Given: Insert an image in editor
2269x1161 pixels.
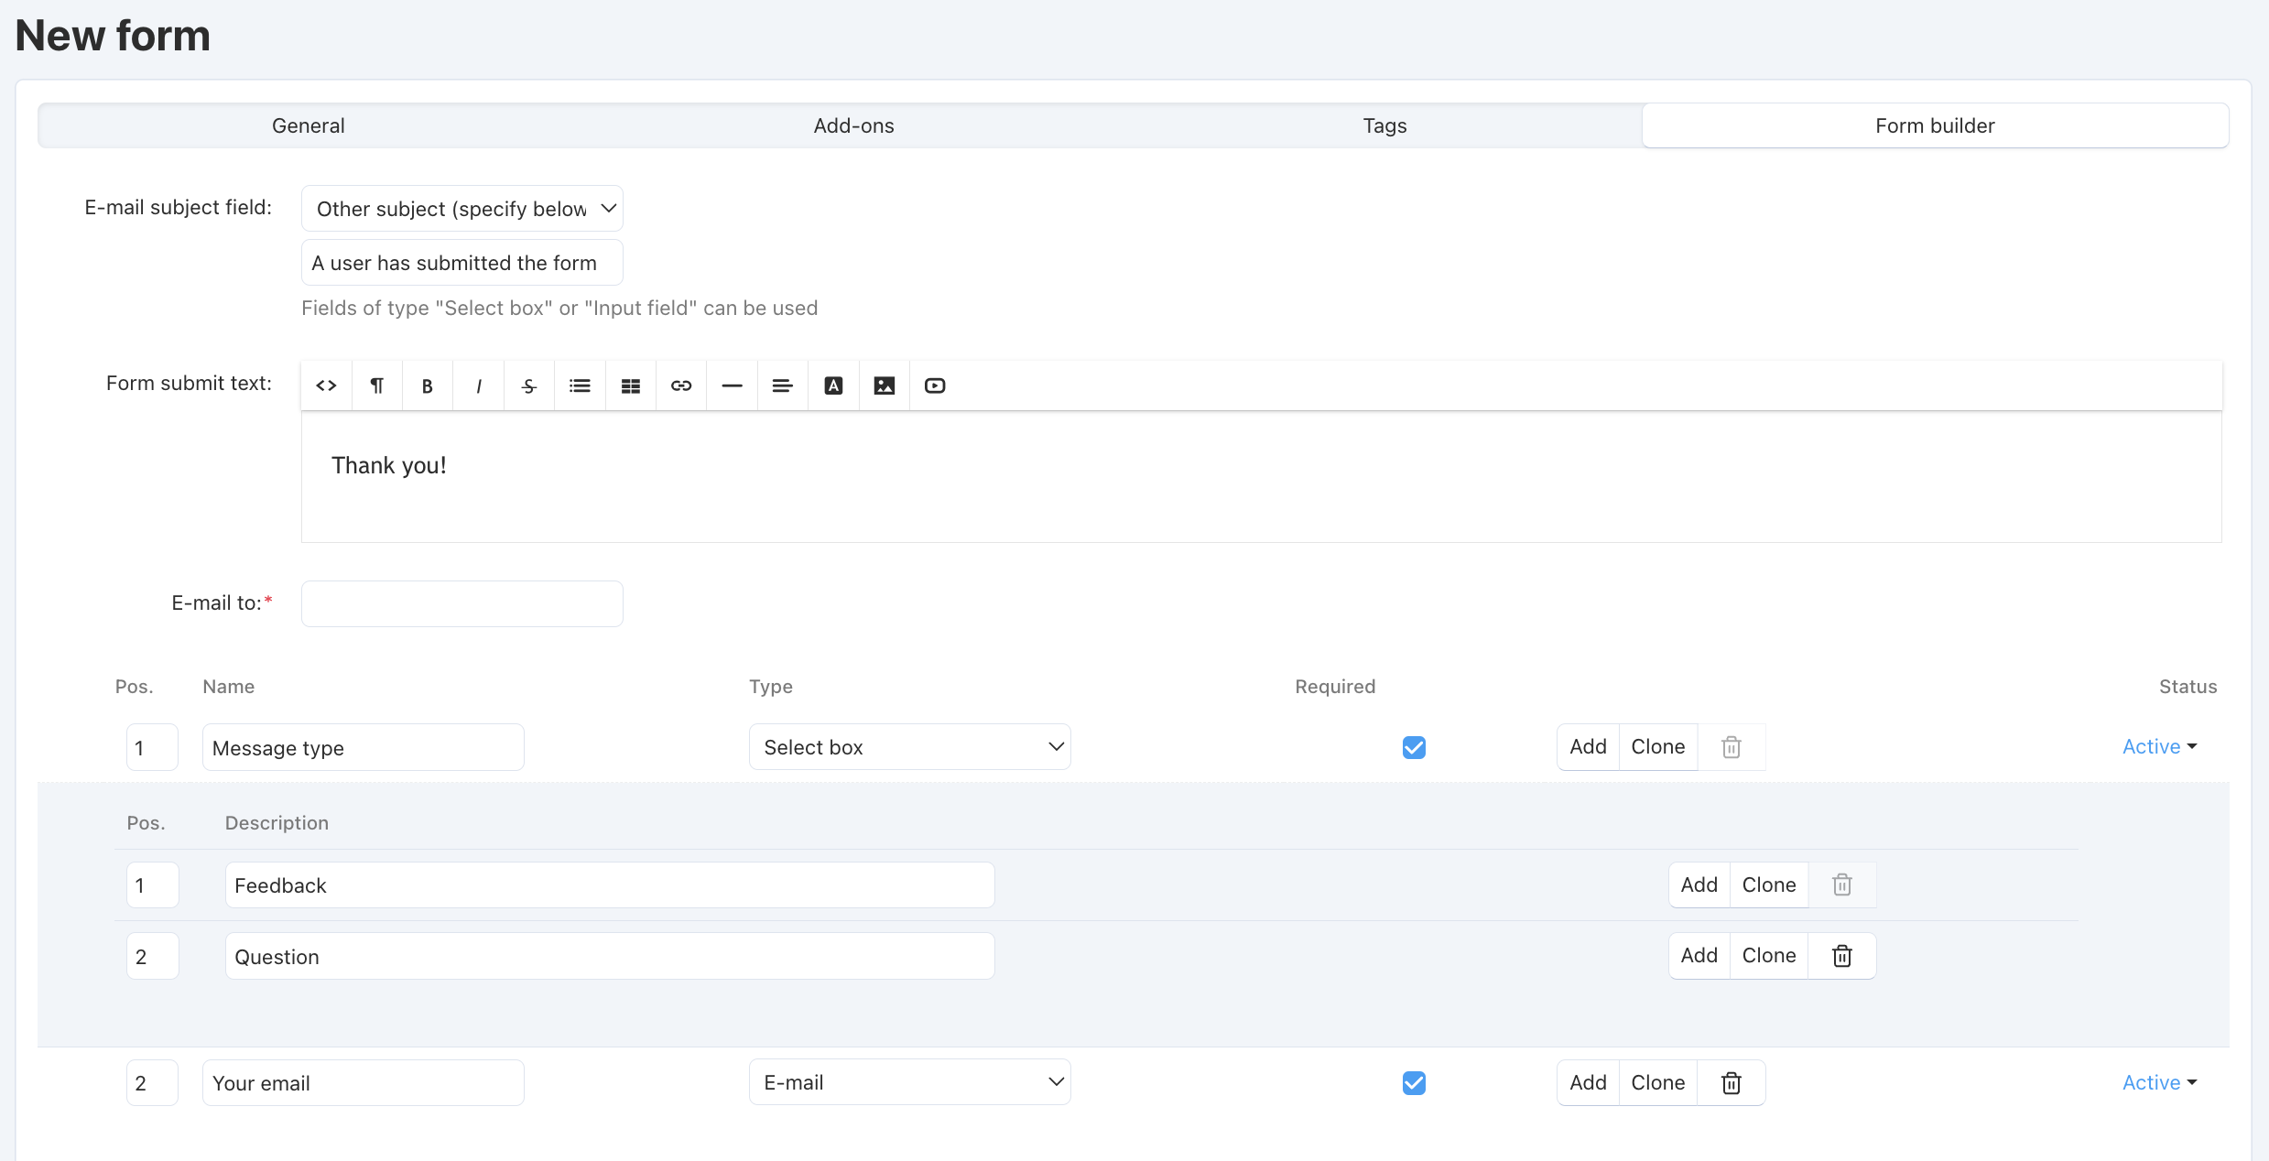Looking at the screenshot, I should pyautogui.click(x=885, y=385).
